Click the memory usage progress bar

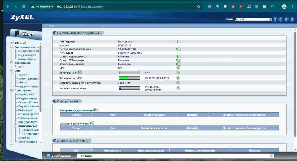(x=129, y=88)
